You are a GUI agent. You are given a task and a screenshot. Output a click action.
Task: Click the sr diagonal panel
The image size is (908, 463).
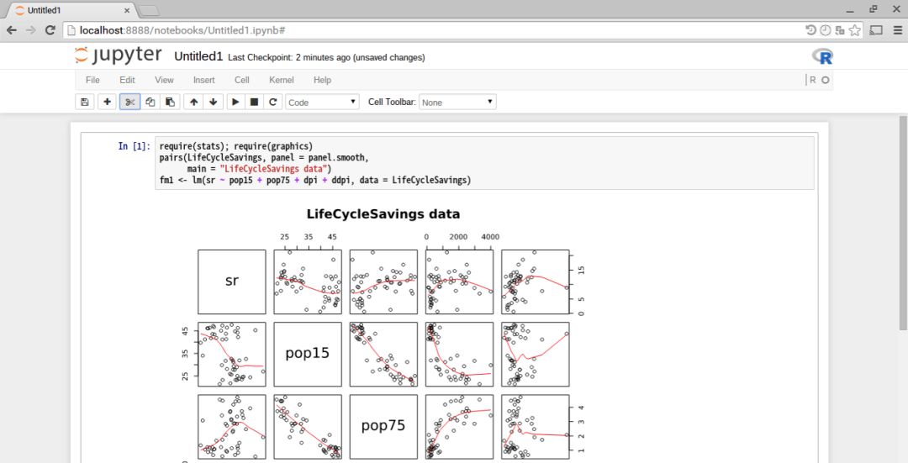coord(232,281)
